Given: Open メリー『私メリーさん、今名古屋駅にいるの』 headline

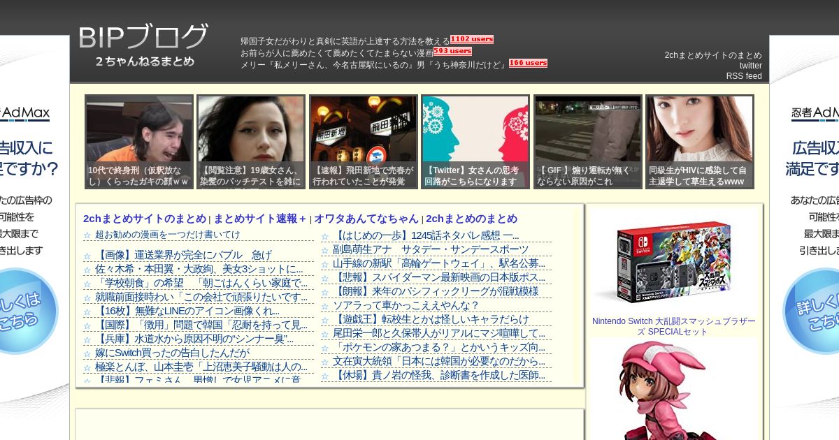Looking at the screenshot, I should click(375, 64).
